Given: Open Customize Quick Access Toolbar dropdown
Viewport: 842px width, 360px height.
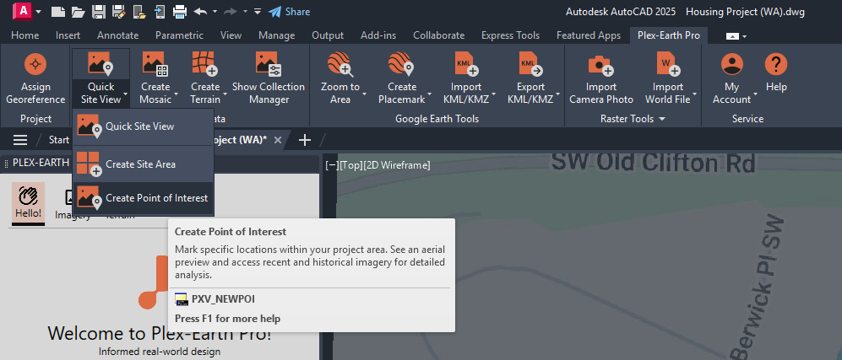Looking at the screenshot, I should (258, 11).
